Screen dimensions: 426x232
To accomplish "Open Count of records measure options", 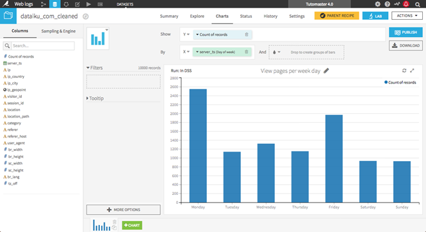I will [x=197, y=35].
